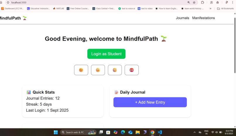The height and width of the screenshot is (136, 236).
Task: Click the Last Login: 1 Sept 2025 text
Action: point(47,110)
